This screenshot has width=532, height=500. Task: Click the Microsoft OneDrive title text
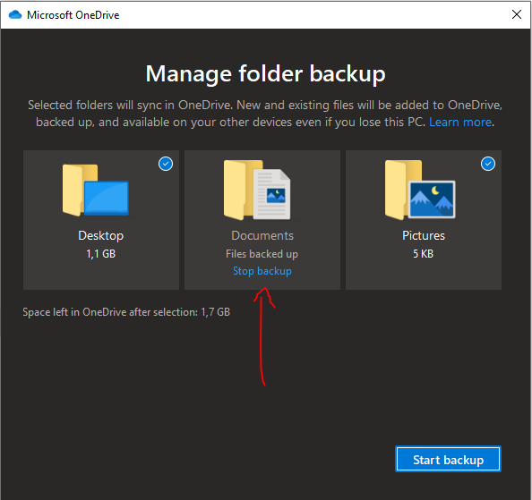73,15
